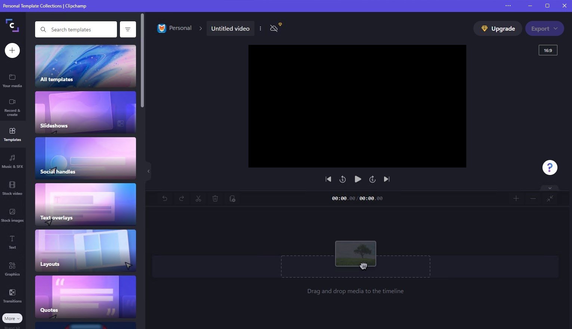Open the Layouts template collection
This screenshot has width=572, height=329.
point(86,250)
